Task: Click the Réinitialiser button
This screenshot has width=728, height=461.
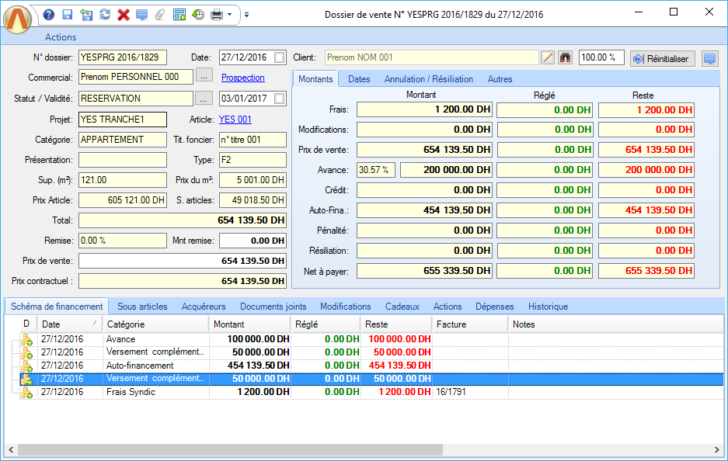Action: coord(662,58)
